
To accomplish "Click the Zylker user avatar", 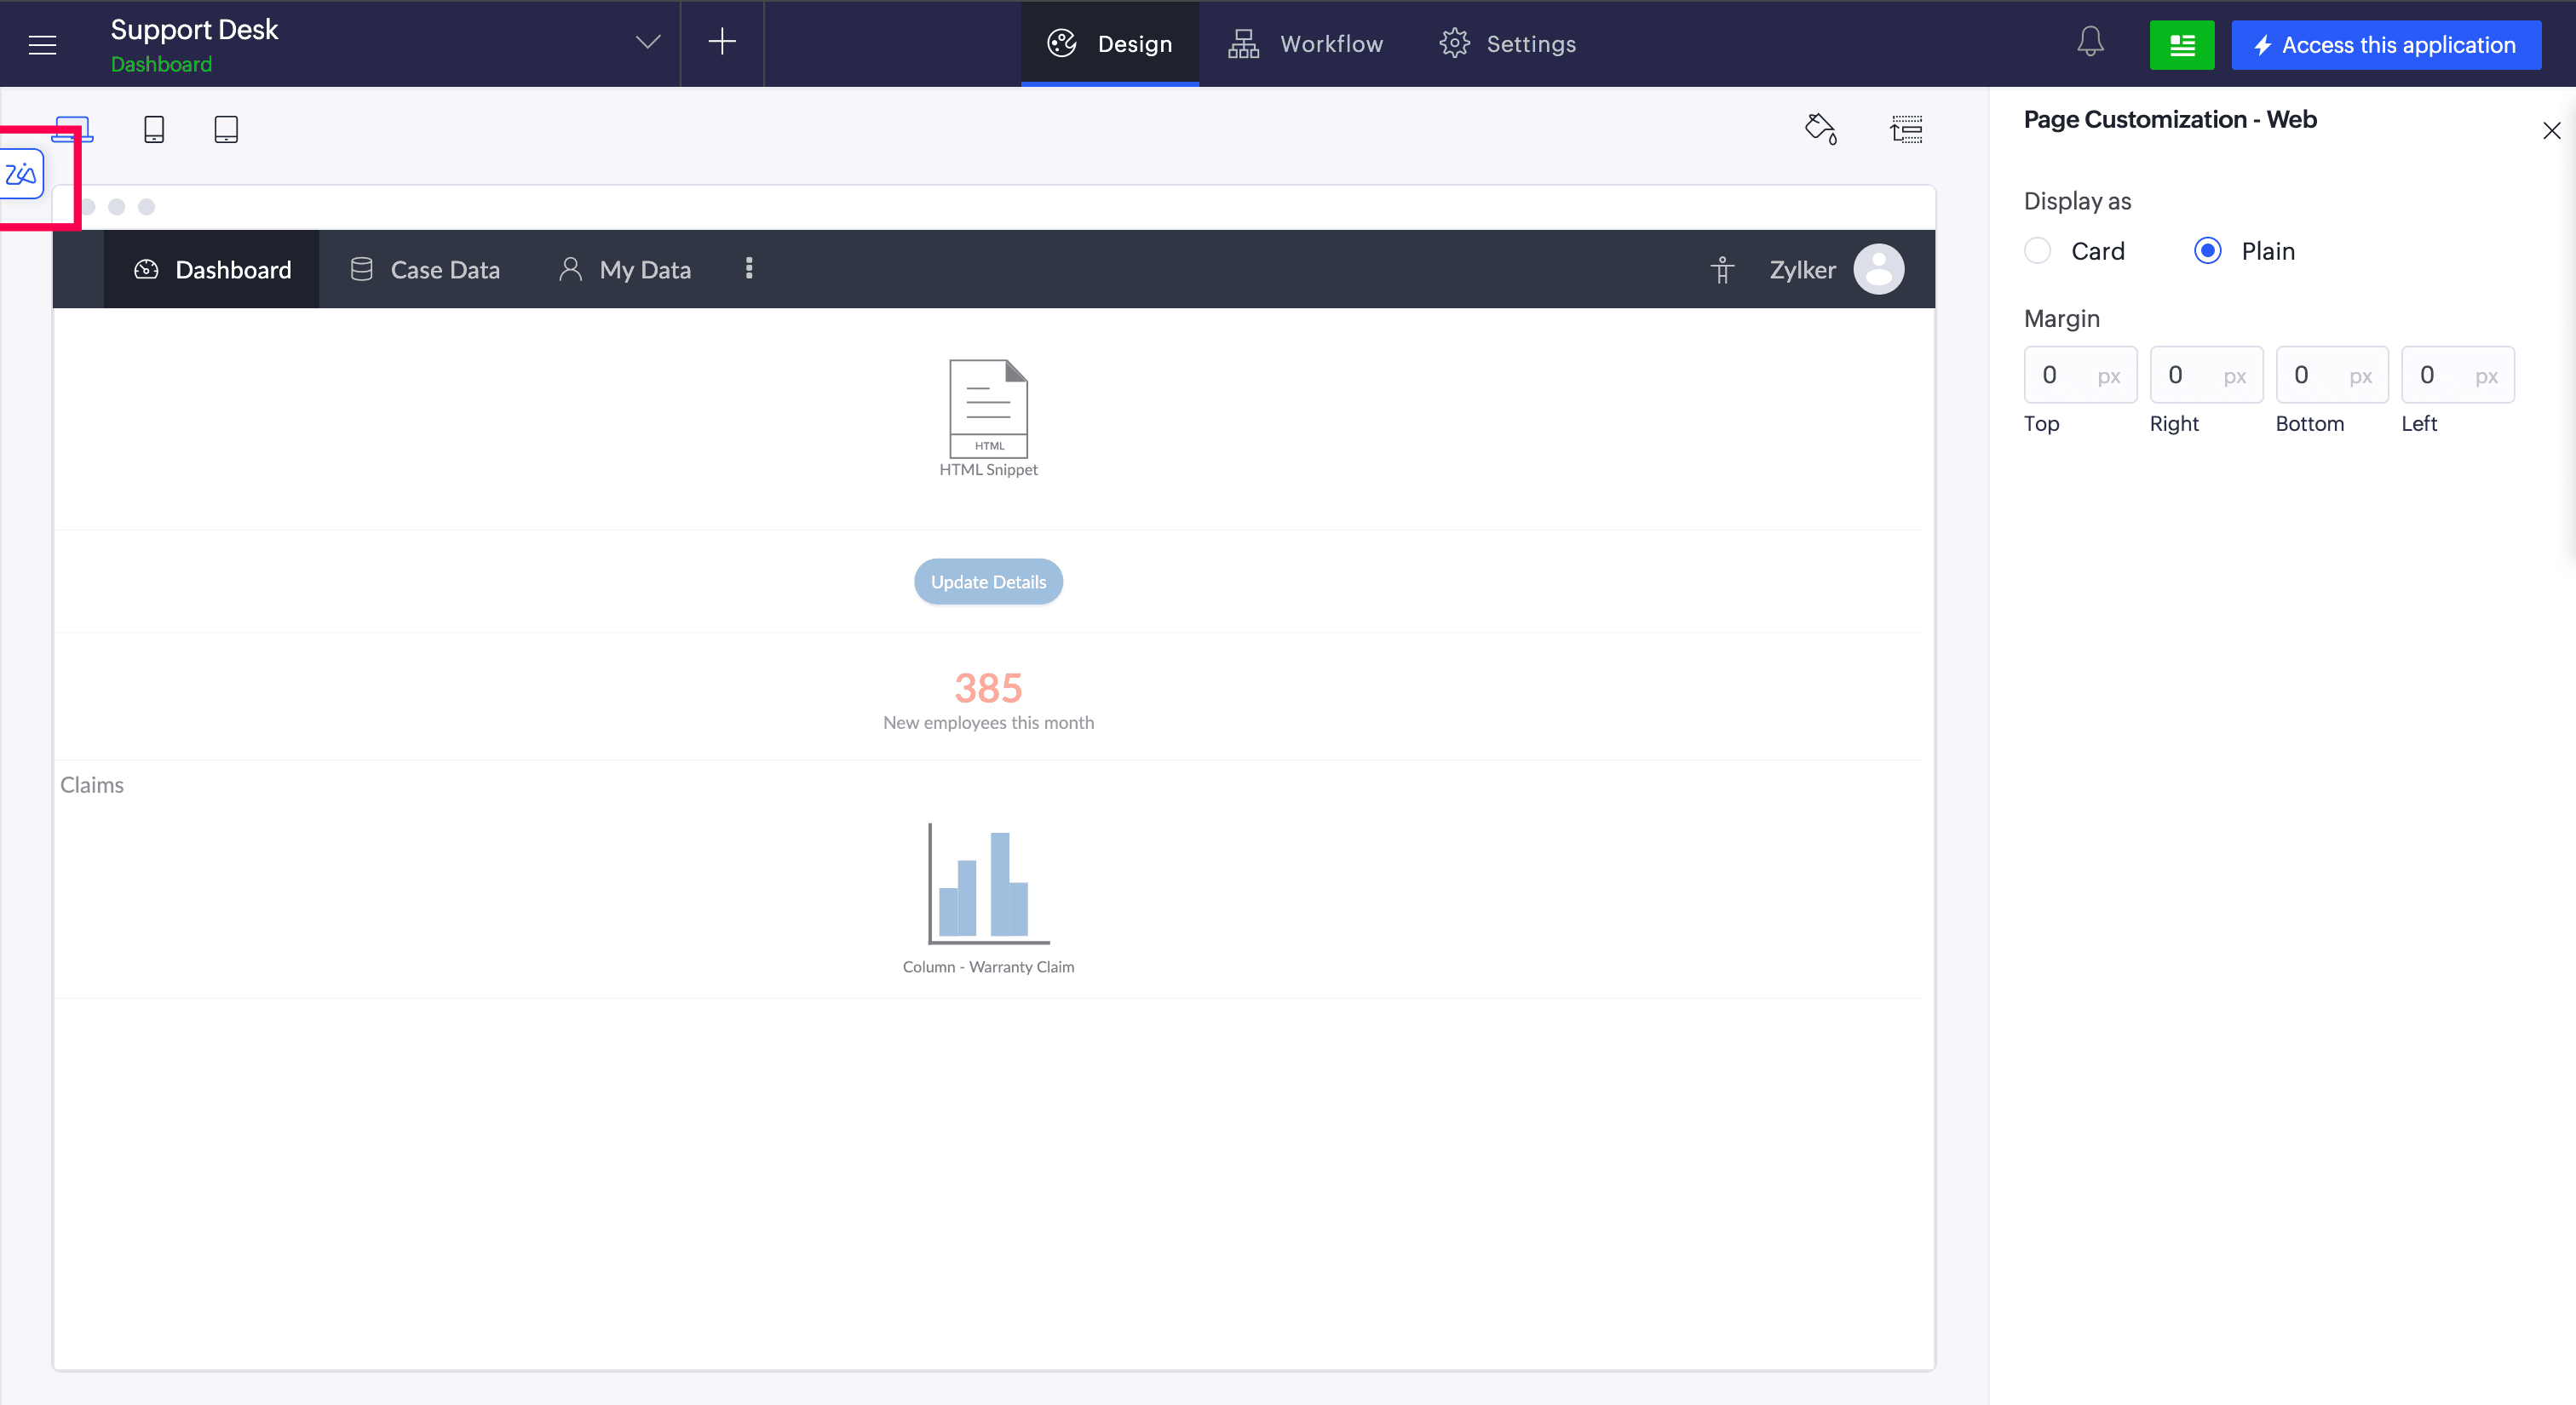I will point(1879,270).
